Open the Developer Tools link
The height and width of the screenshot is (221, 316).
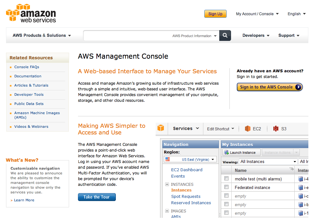(29, 94)
